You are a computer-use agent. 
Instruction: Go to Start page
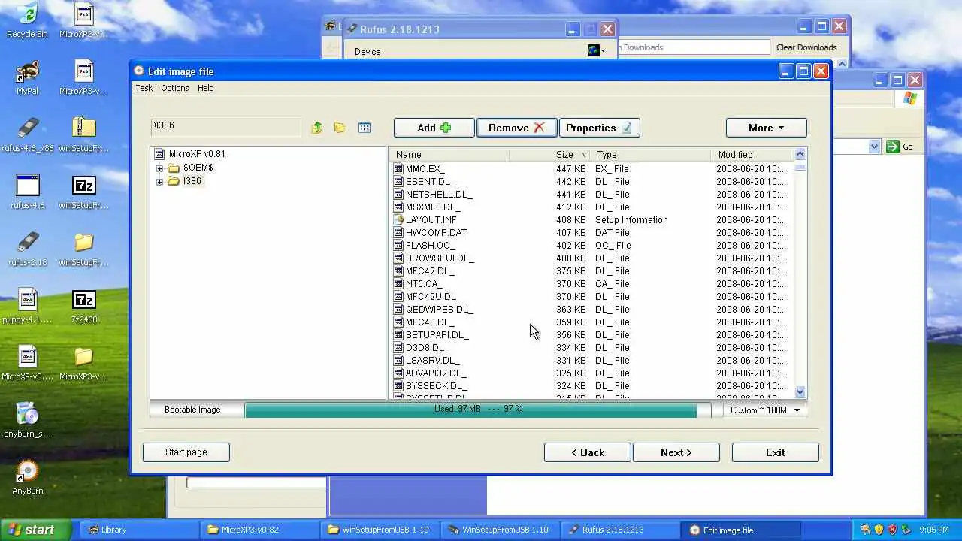(x=186, y=452)
